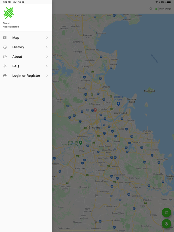Expand the chevron next to Login or Register
The image size is (174, 232).
point(47,76)
